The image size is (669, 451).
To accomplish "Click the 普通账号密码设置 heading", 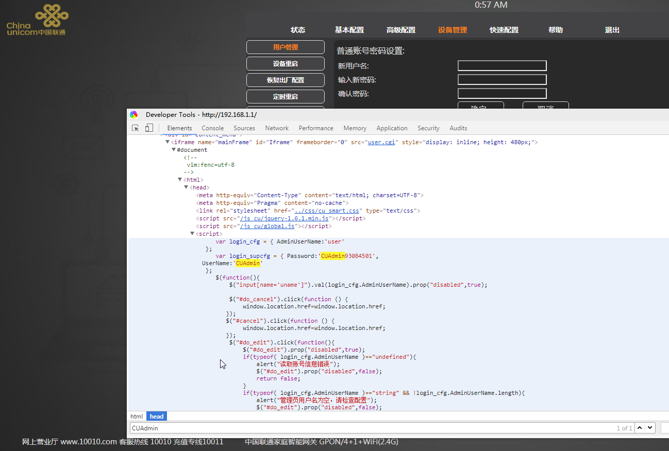I will (x=371, y=50).
